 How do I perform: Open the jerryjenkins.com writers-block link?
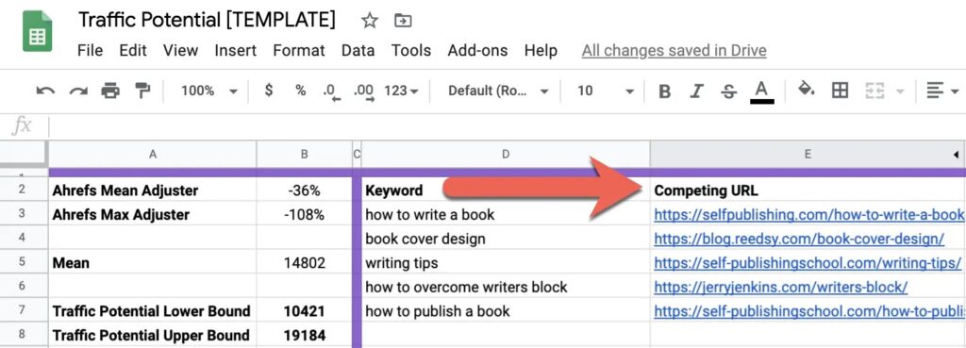tap(780, 287)
